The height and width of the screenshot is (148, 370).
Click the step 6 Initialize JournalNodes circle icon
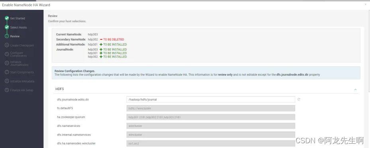tap(7, 63)
